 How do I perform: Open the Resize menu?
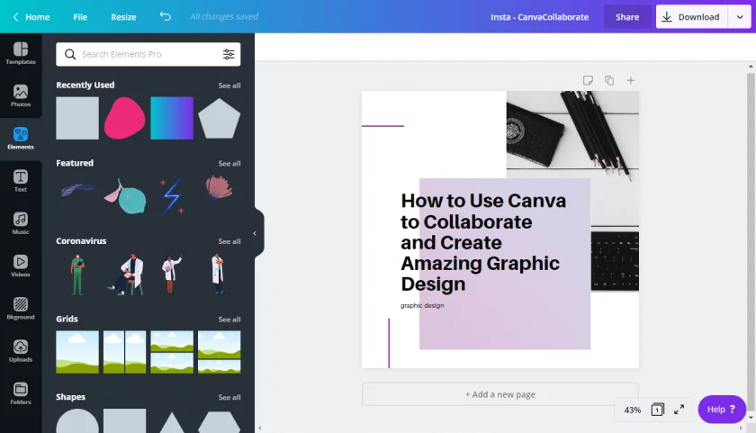tap(123, 17)
